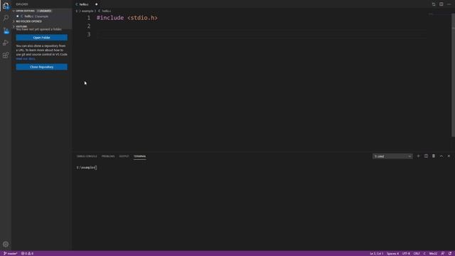The height and width of the screenshot is (256, 455).
Task: Kill the terminal with trash icon
Action: [x=434, y=156]
